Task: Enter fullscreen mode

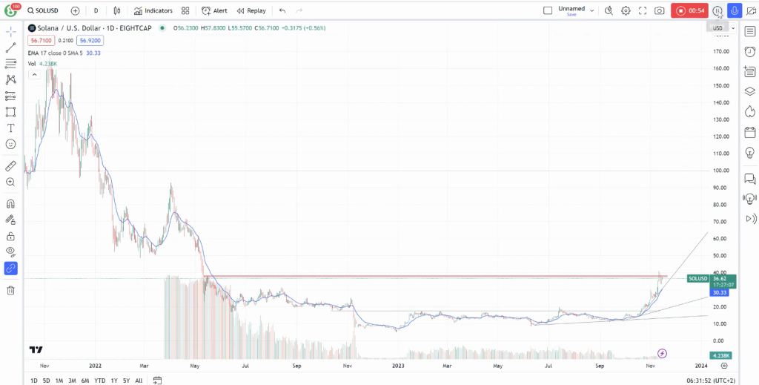Action: click(643, 10)
